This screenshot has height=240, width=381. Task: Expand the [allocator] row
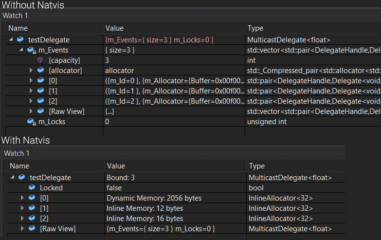click(x=31, y=70)
